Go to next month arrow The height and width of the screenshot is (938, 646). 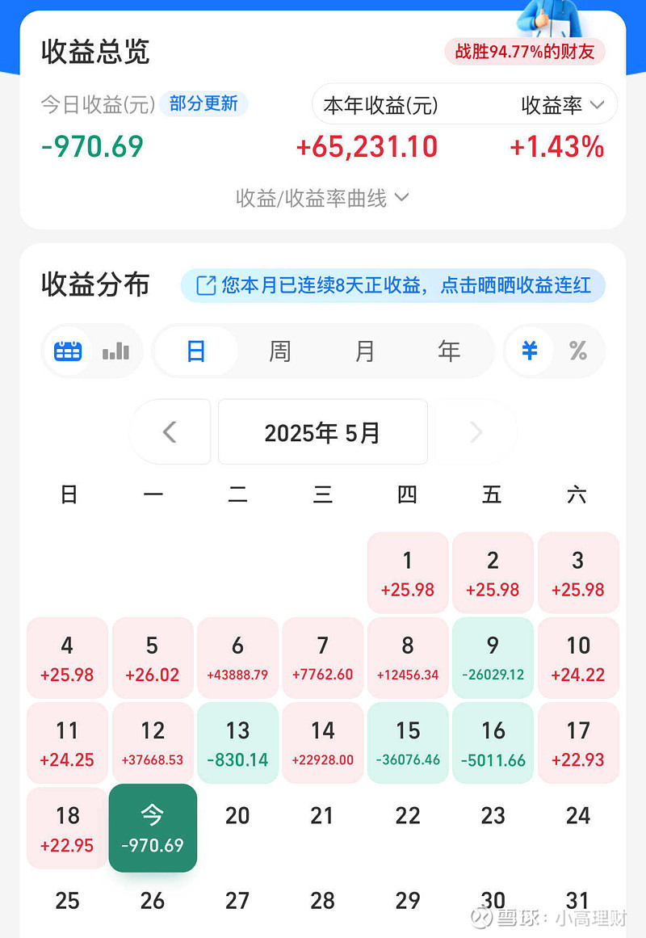[x=476, y=432]
